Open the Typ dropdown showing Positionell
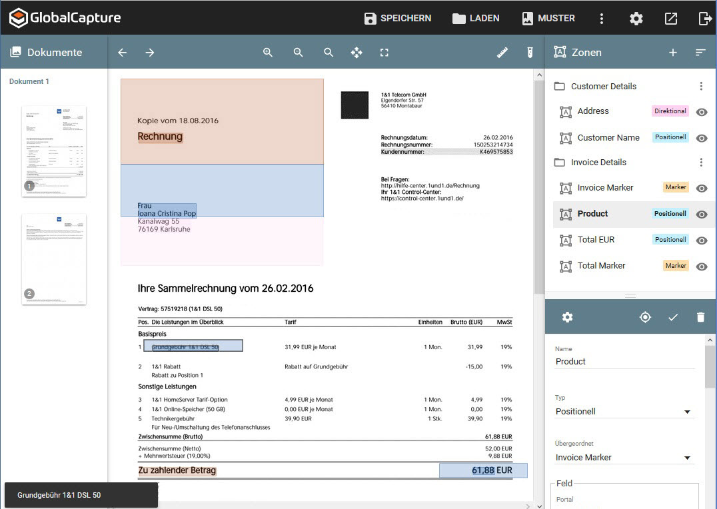The width and height of the screenshot is (717, 509). (x=687, y=411)
